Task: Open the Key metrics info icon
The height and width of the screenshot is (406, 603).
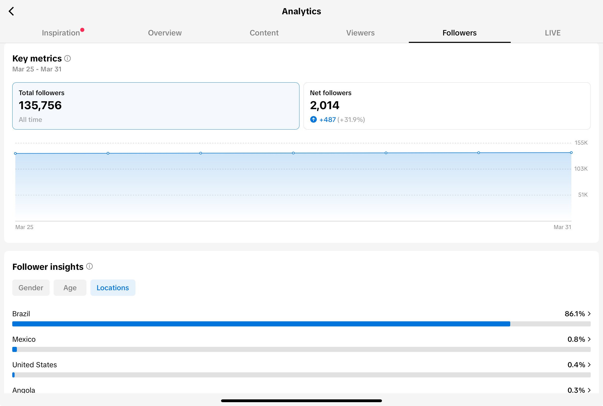Action: click(67, 58)
